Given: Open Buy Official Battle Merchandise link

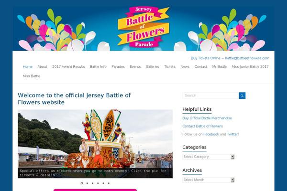Looking at the screenshot, I should click(207, 118).
